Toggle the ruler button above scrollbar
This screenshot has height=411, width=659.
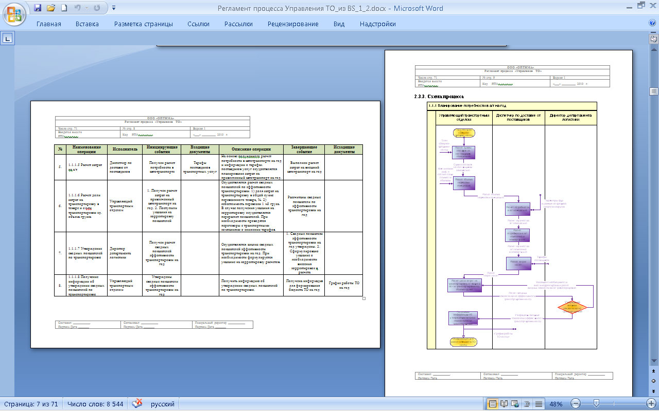654,39
